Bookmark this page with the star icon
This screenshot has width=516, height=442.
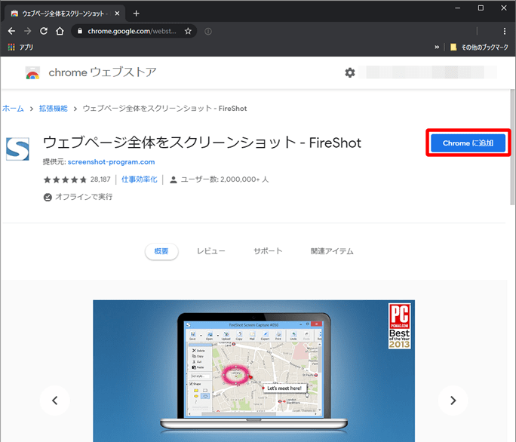[188, 31]
